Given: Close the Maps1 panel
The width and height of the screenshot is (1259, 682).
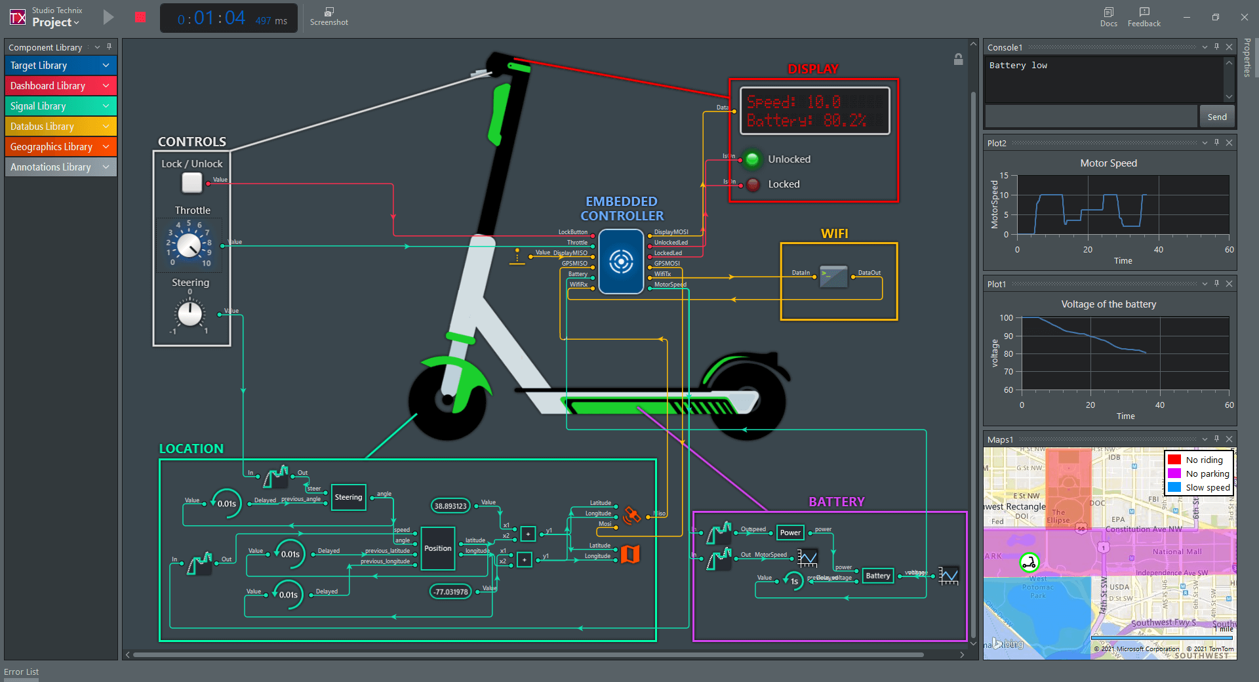Looking at the screenshot, I should click(x=1229, y=439).
